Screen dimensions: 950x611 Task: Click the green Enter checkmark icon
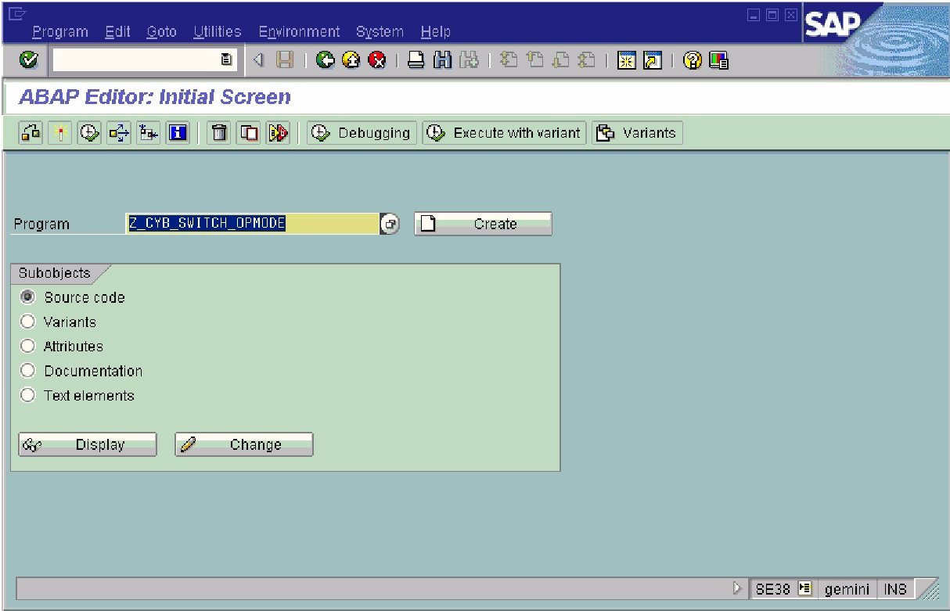point(29,60)
